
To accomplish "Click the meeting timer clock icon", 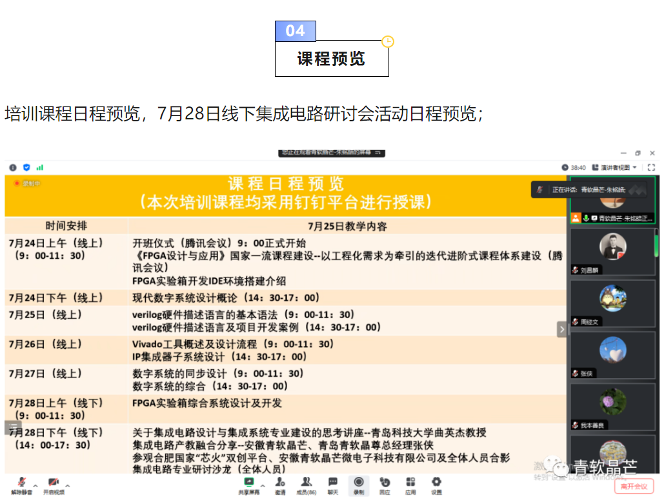I will [x=565, y=168].
